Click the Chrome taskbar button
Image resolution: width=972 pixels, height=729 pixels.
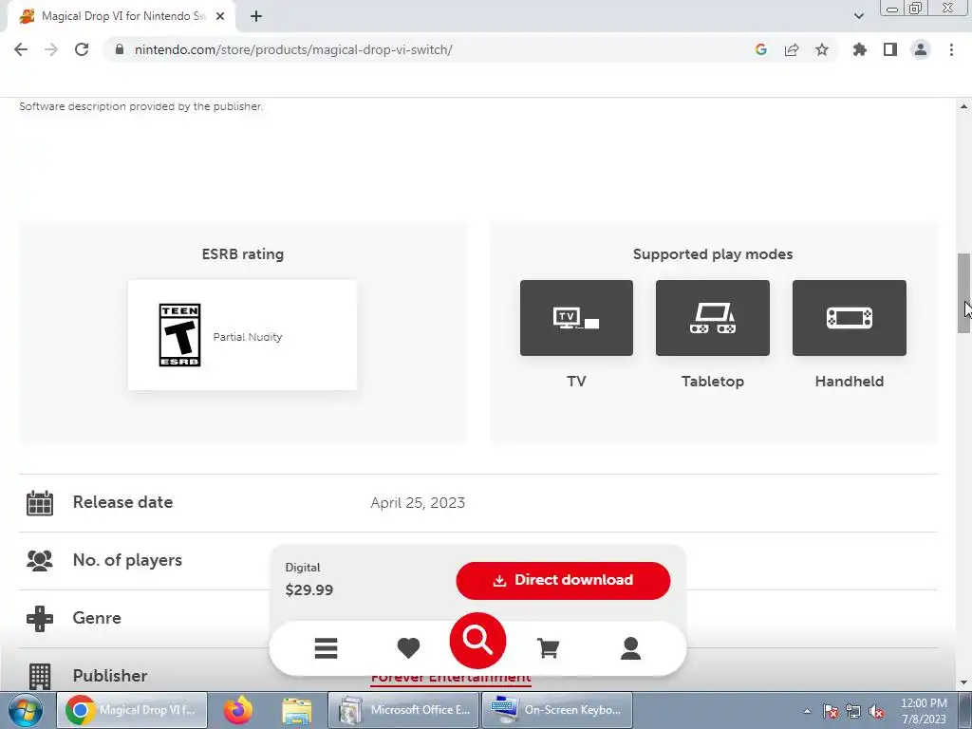coord(131,710)
